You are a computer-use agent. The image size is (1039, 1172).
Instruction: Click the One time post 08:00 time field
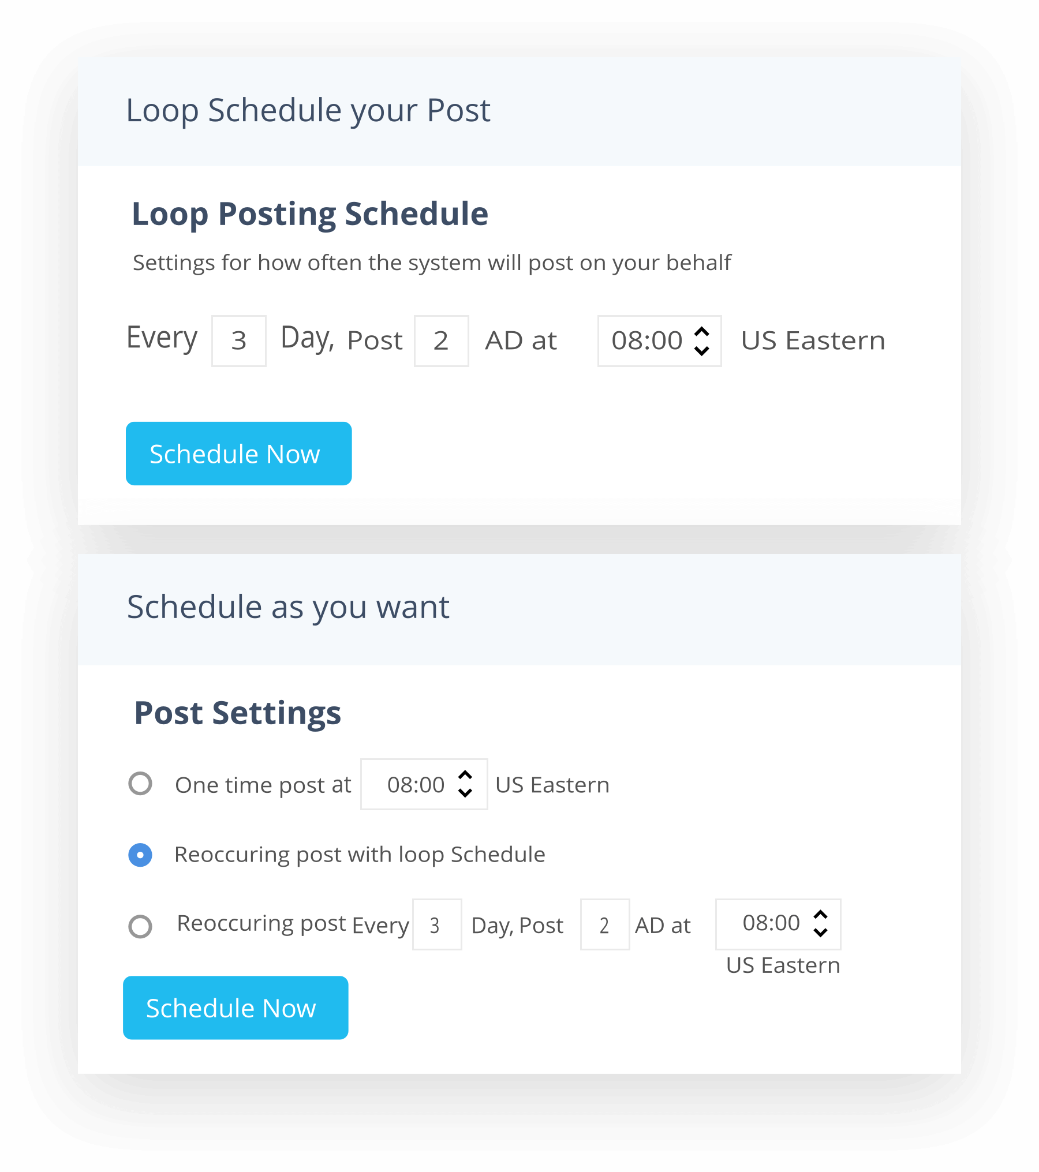pos(416,785)
